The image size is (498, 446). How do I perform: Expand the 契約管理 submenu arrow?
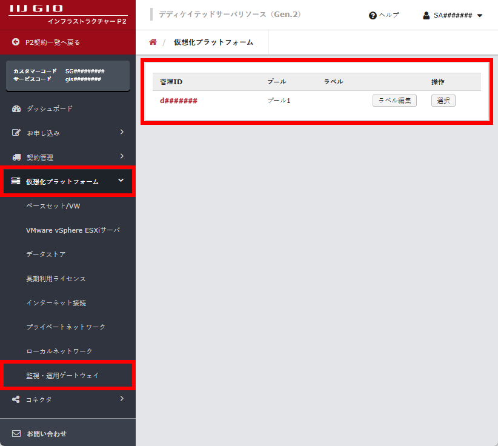tap(122, 156)
